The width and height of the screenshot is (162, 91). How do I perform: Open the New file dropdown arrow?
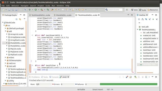coord(6,10)
